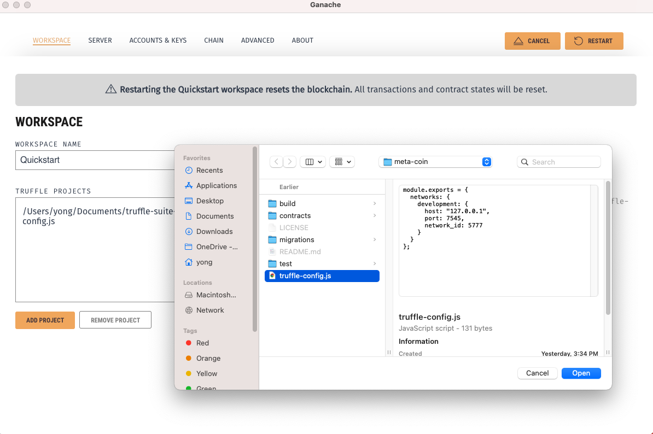
Task: Click the Documents page icon in sidebar
Action: [x=189, y=216]
